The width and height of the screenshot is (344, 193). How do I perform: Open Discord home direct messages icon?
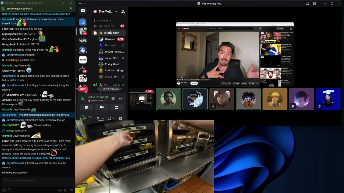[83, 11]
